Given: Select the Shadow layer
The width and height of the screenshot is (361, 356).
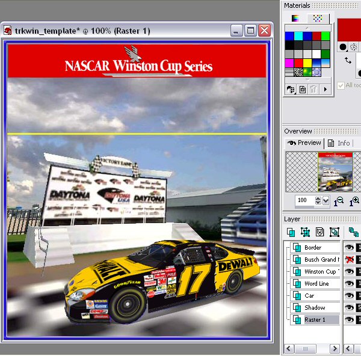Looking at the screenshot, I should (315, 307).
